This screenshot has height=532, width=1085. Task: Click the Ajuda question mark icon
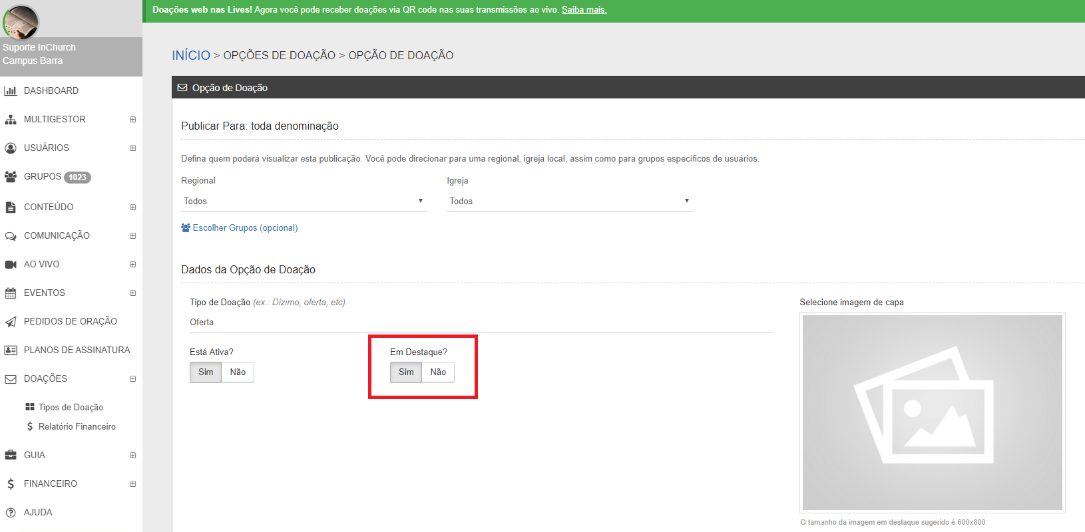click(x=11, y=513)
